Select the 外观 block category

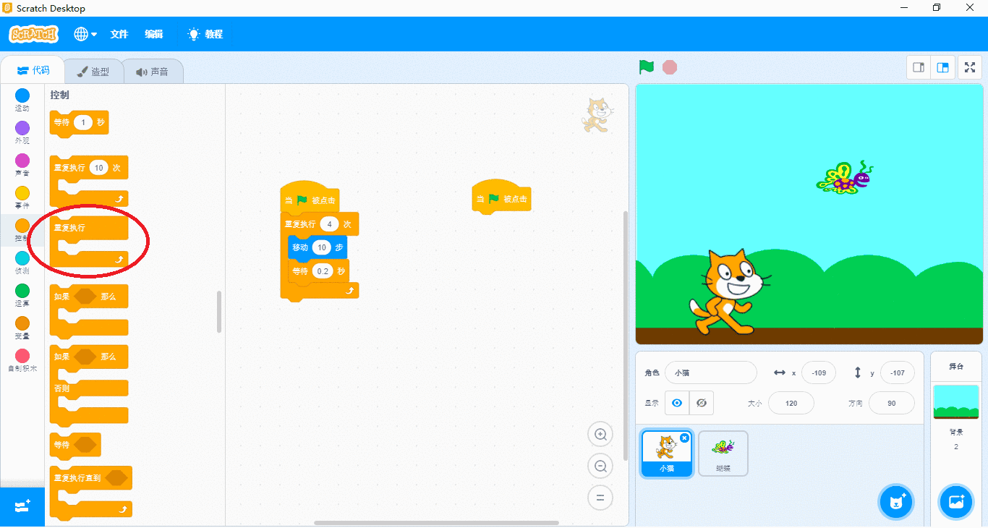point(22,132)
